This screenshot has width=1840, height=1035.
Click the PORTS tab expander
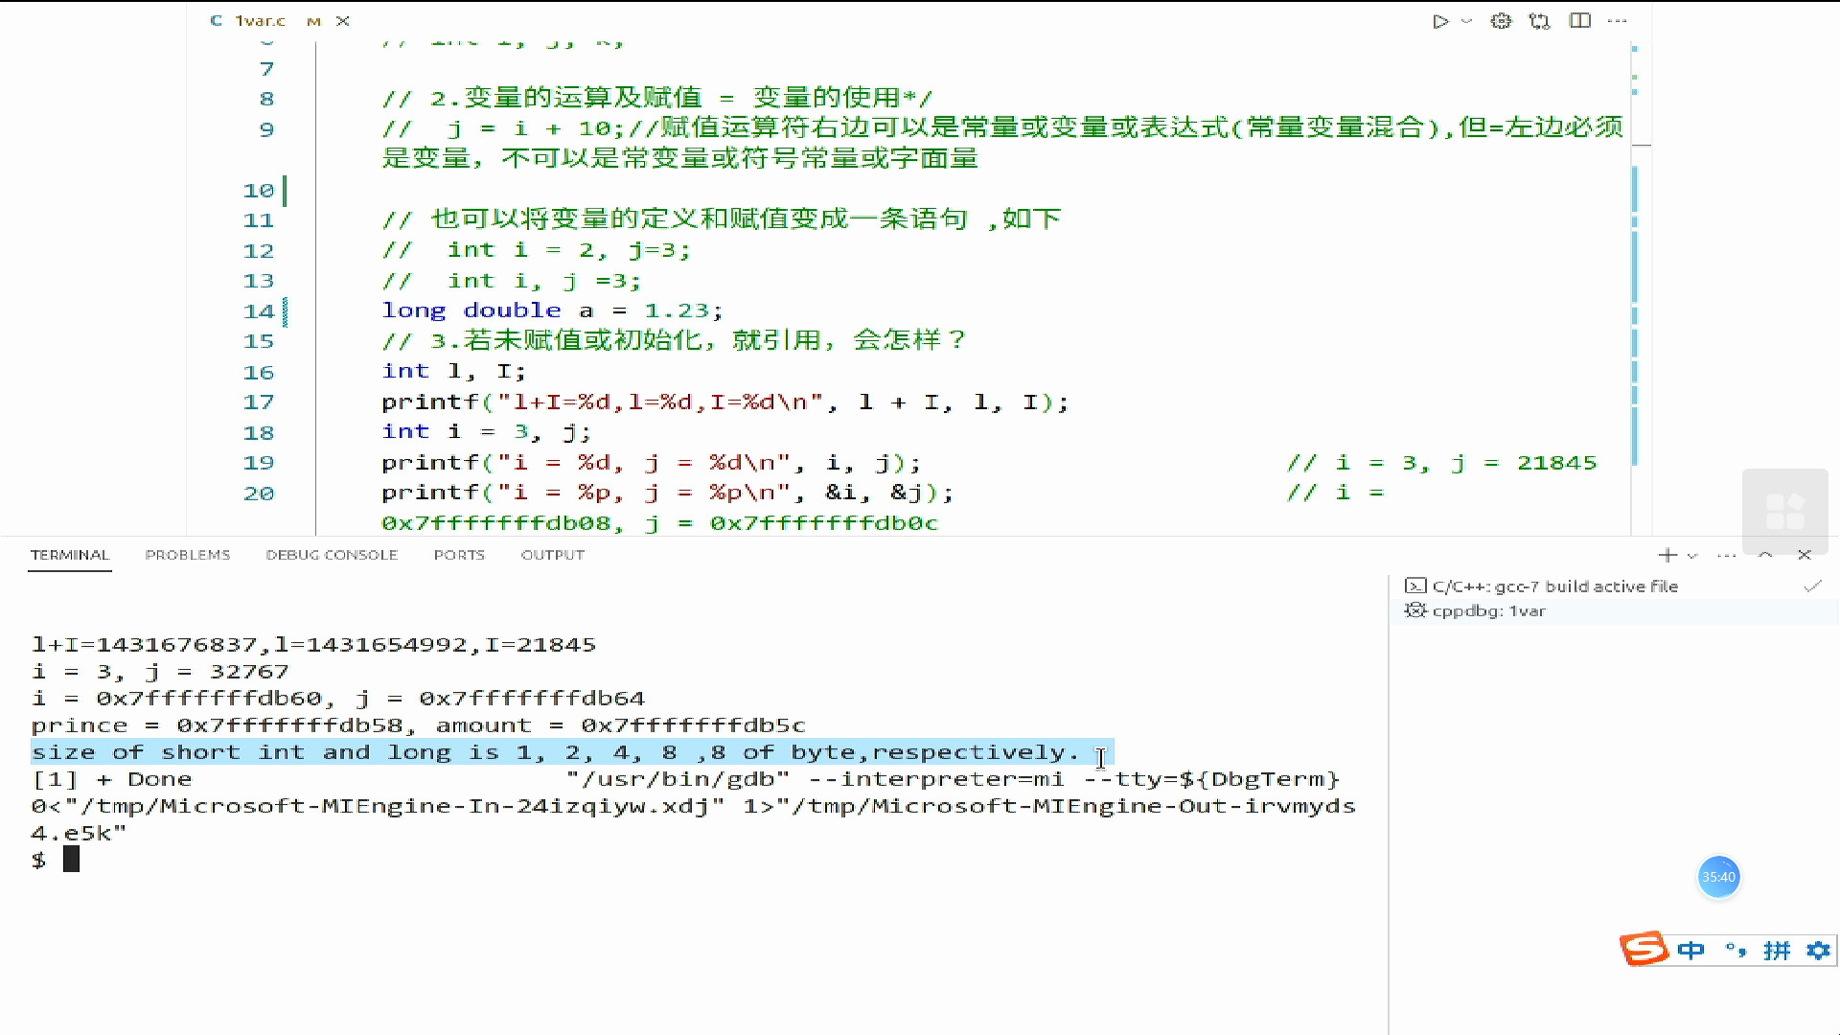(x=457, y=555)
